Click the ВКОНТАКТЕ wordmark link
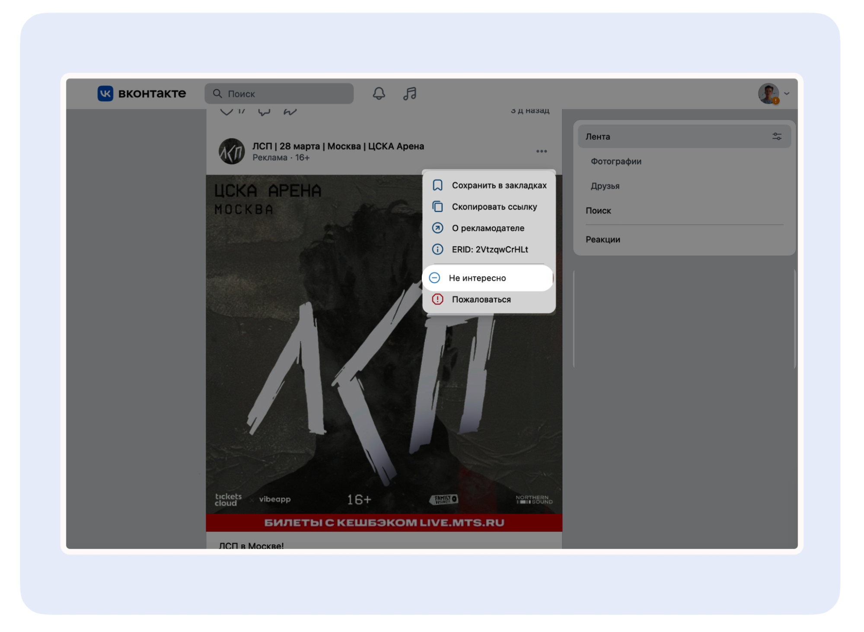864x632 pixels. point(152,93)
